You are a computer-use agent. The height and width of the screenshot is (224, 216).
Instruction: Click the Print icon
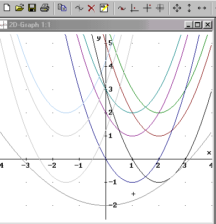(x=45, y=8)
